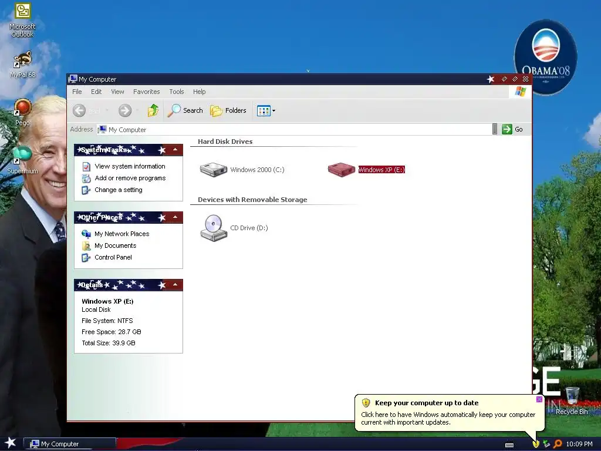The height and width of the screenshot is (451, 601).
Task: Collapse the System Tasks panel
Action: 175,150
